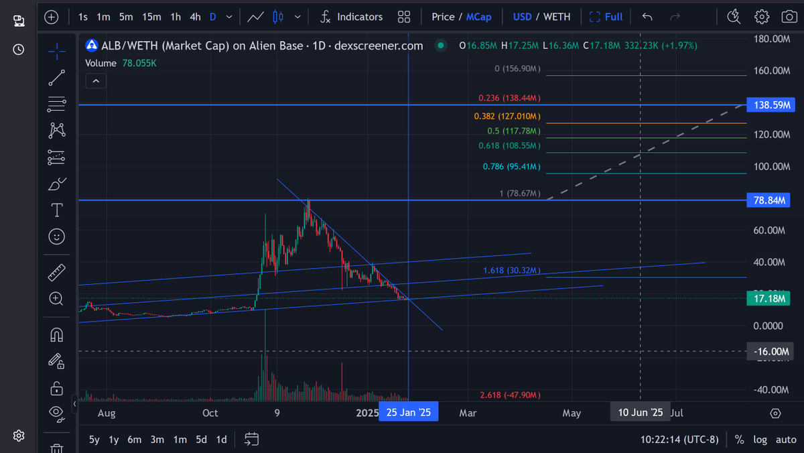Screen dimensions: 804x453
Task: Select the 1s interval
Action: tap(83, 17)
